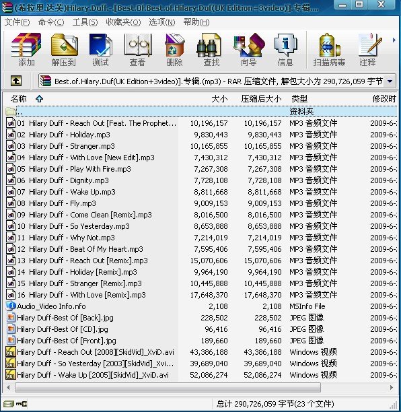Screen dimensions: 401x412
Task: Select file 07 Hilary Duff - Wake Up.mp3
Action: [x=66, y=192]
